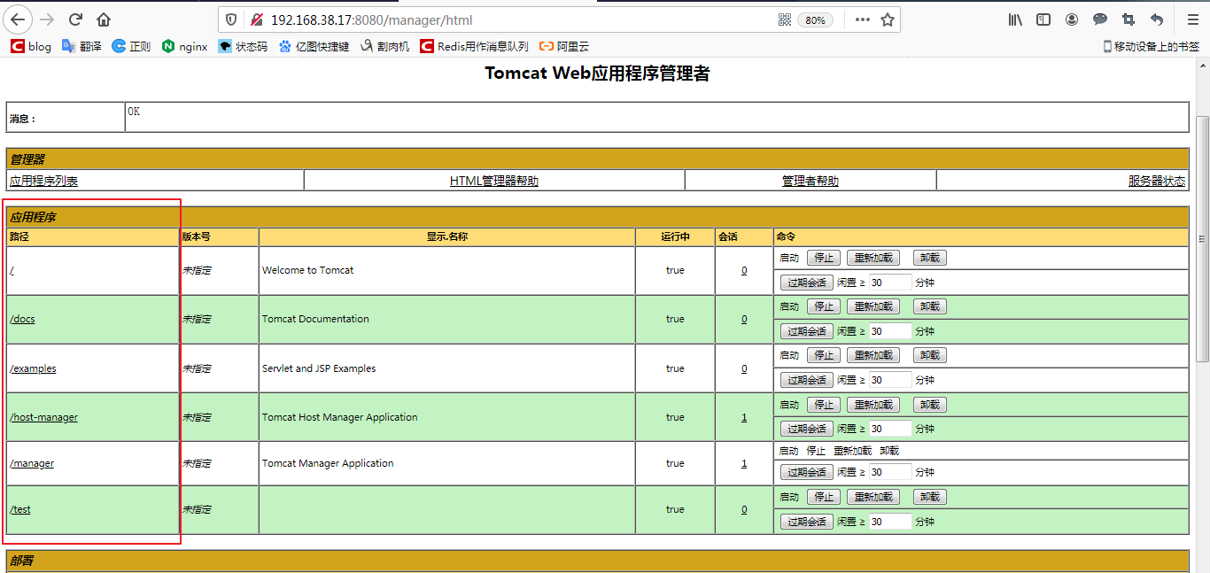The width and height of the screenshot is (1210, 573).
Task: Open the 翻译 bookmark
Action: tap(81, 46)
